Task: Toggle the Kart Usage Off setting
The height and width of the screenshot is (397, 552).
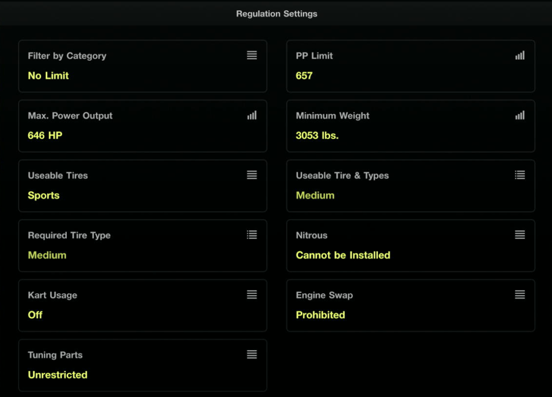Action: [142, 305]
